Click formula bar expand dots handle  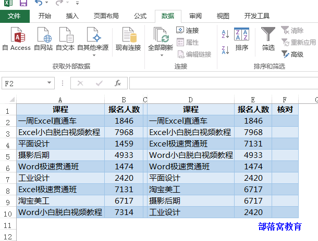[63, 83]
